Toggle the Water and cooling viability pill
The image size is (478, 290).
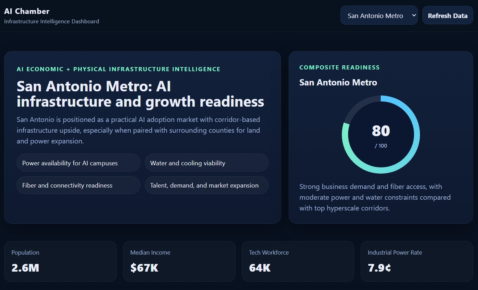point(206,163)
